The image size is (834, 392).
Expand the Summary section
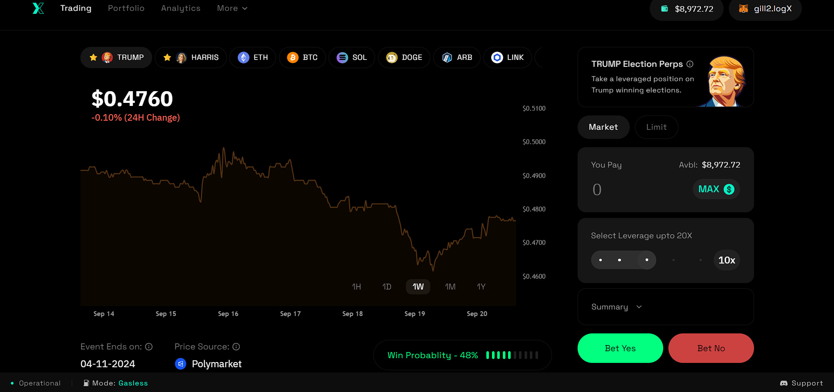(x=665, y=307)
